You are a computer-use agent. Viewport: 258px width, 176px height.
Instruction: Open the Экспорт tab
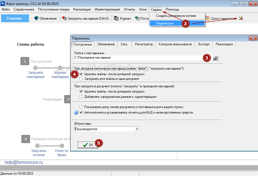click(x=204, y=44)
